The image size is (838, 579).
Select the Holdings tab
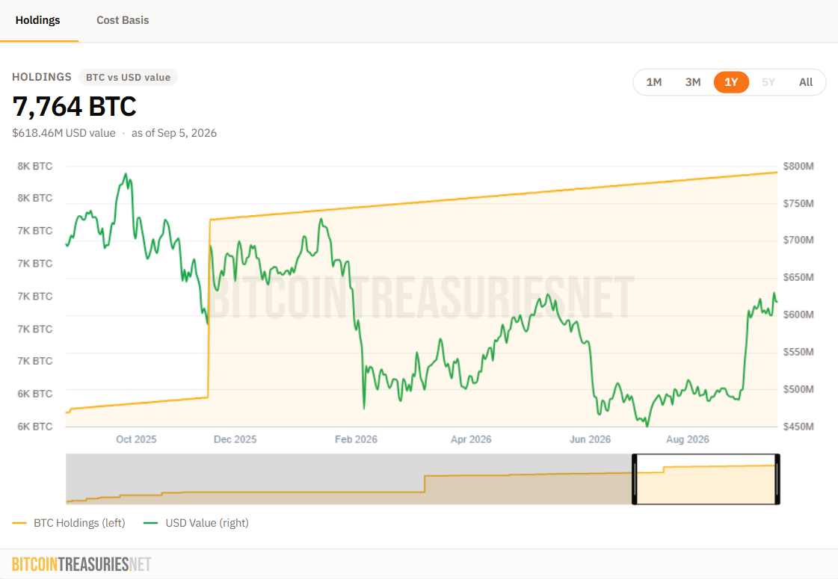38,20
